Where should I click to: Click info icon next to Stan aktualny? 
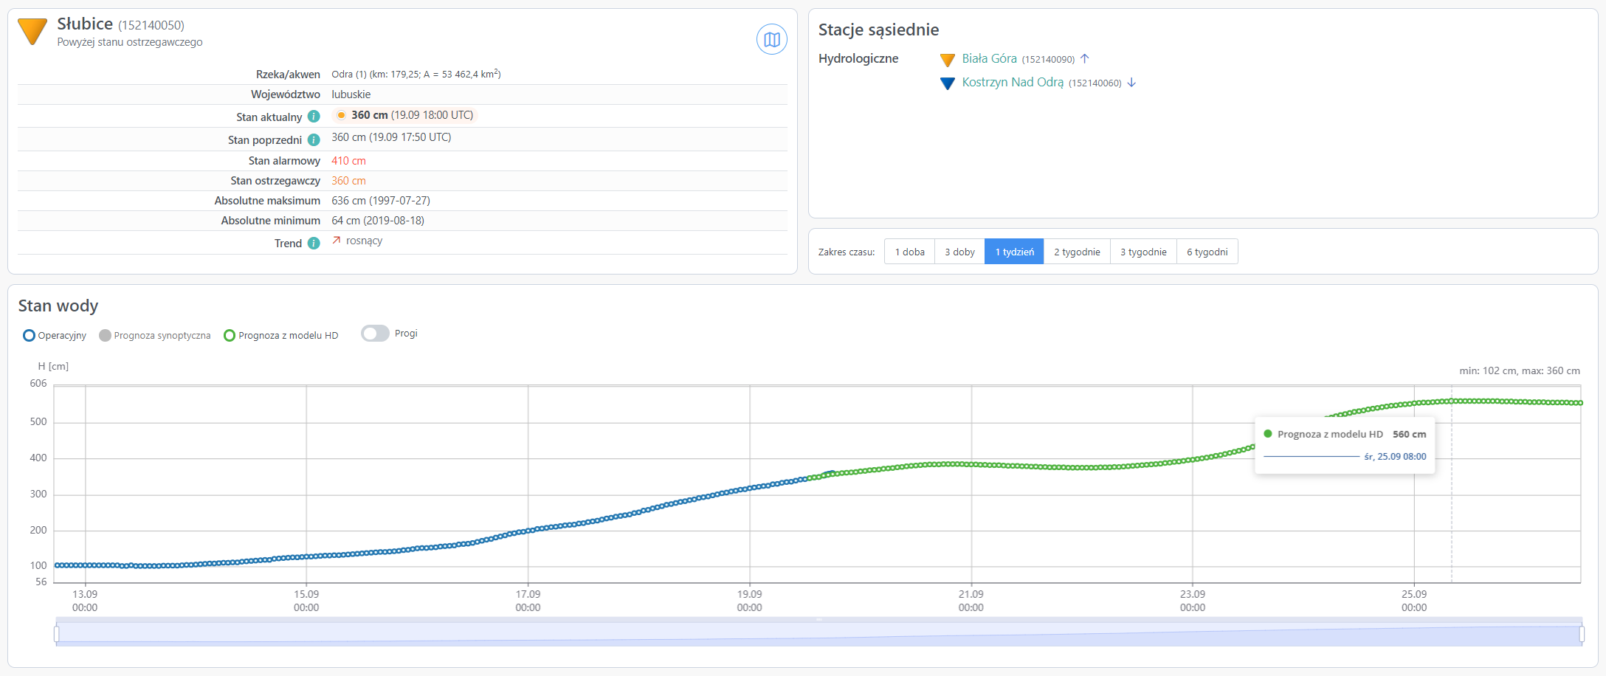(x=314, y=117)
